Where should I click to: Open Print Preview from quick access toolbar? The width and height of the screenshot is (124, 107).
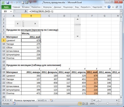pyautogui.click(x=23, y=3)
